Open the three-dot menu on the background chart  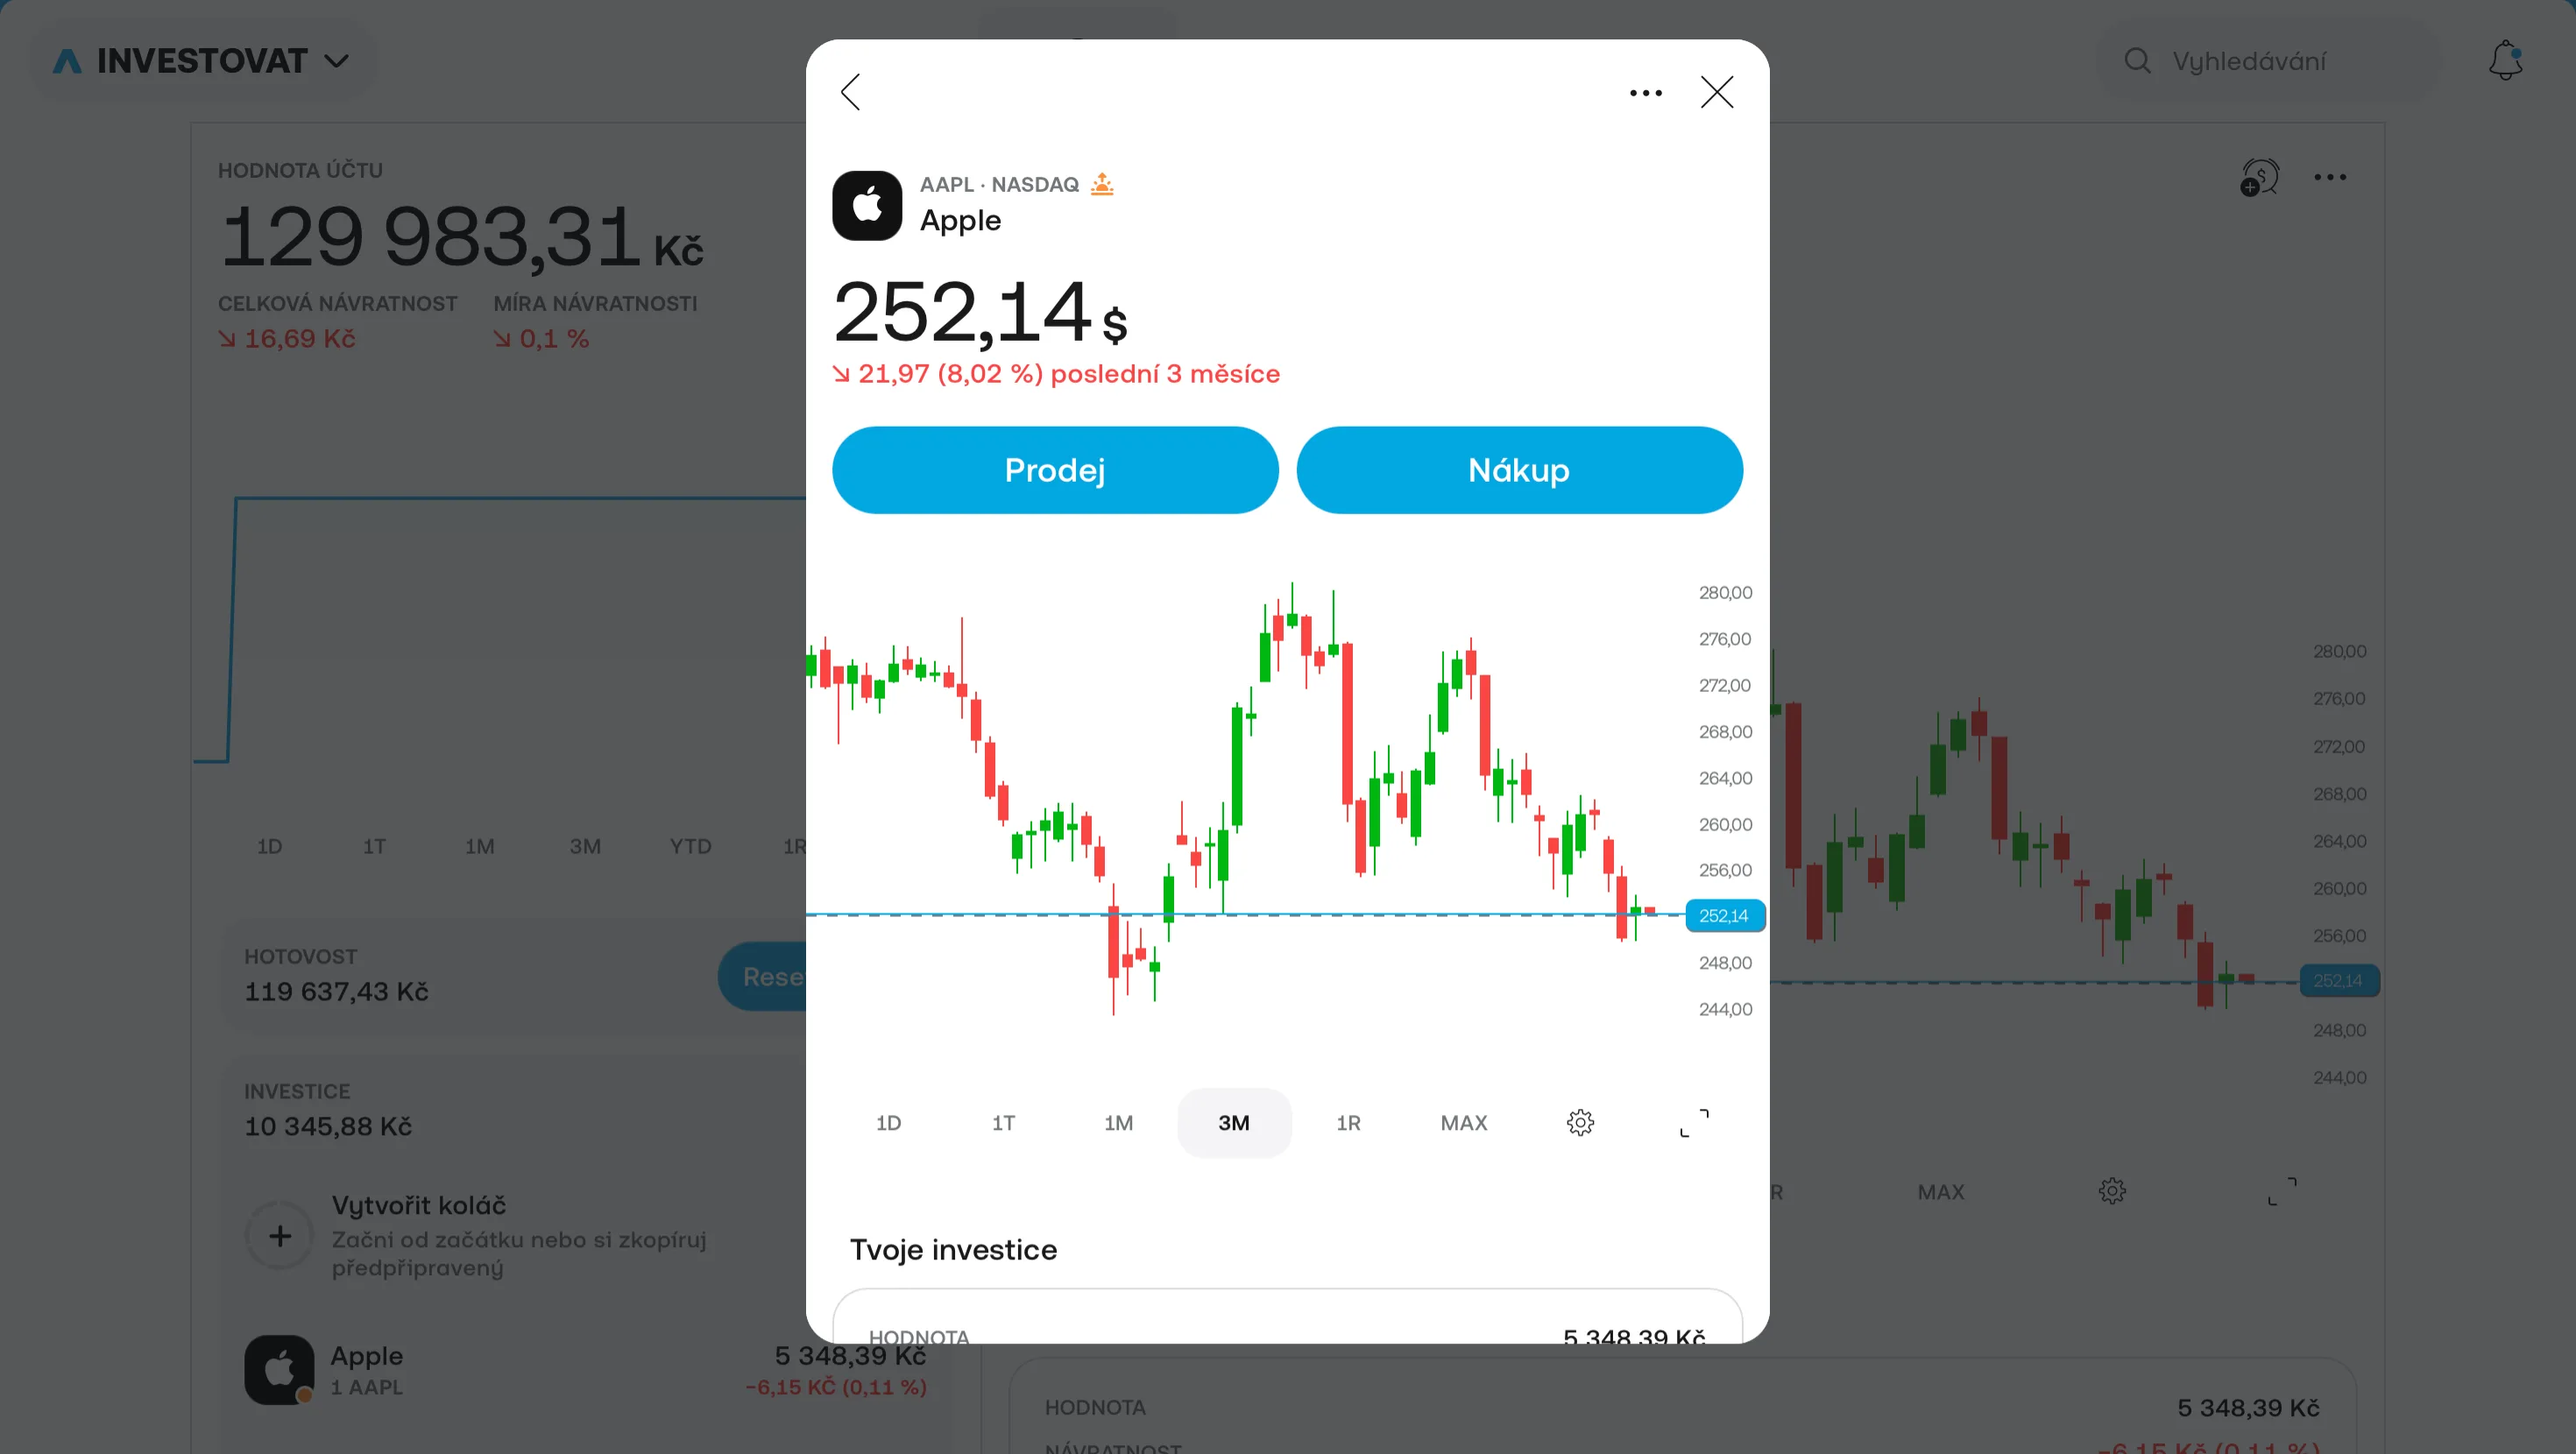2331,177
